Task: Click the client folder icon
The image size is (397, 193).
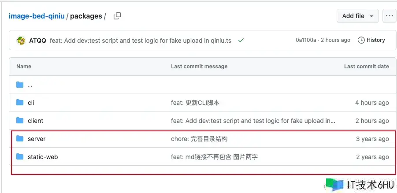Action: coord(20,120)
